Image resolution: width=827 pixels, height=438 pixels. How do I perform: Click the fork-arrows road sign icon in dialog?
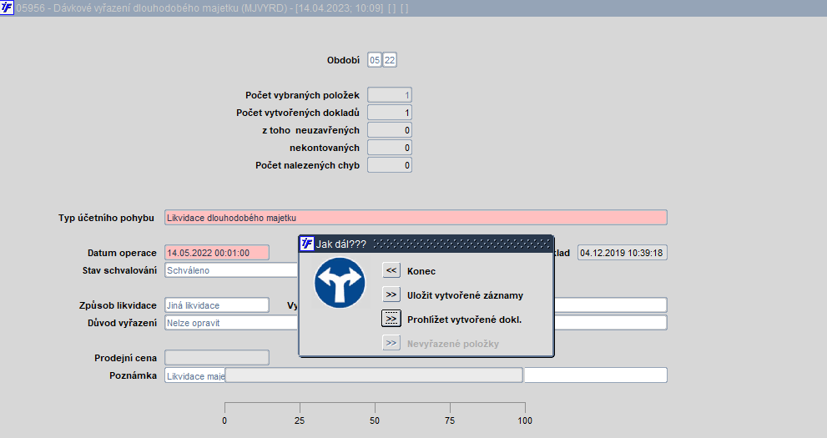pos(340,283)
